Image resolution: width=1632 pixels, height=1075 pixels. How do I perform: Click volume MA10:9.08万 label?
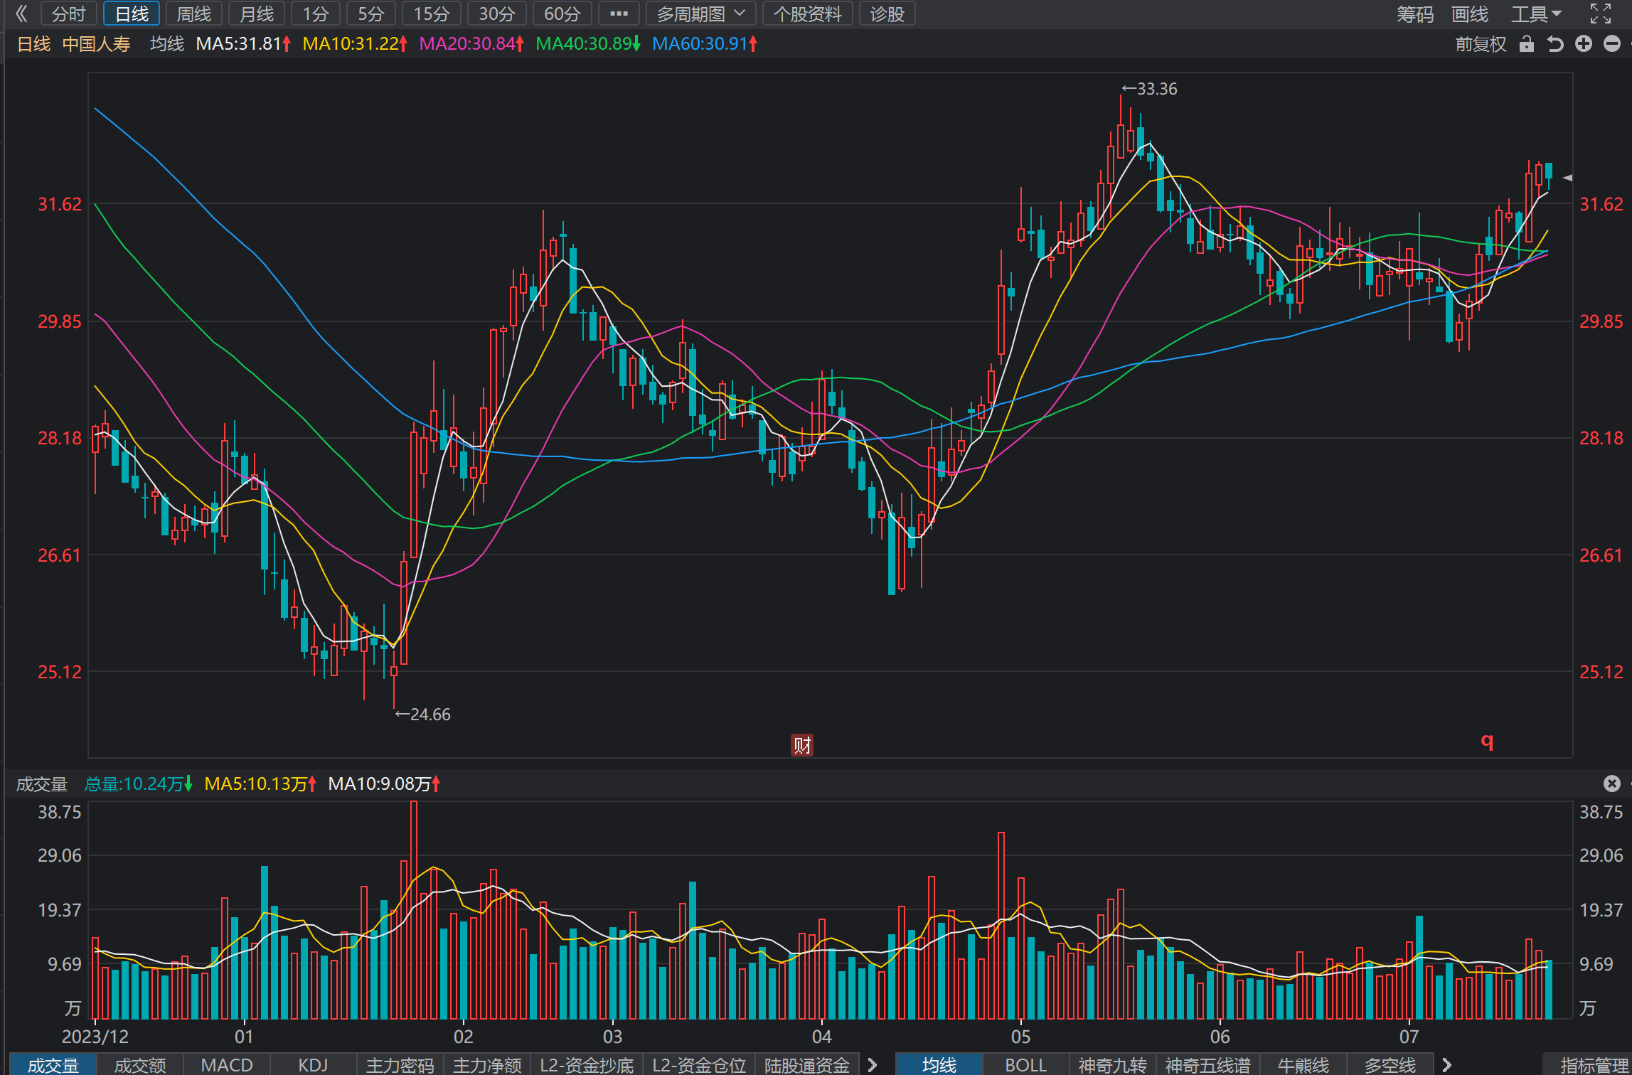[x=385, y=783]
